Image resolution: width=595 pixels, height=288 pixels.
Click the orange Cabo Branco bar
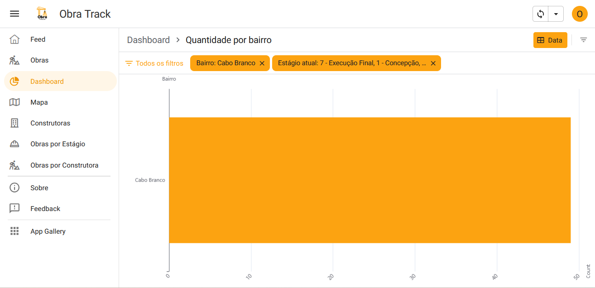click(x=369, y=180)
